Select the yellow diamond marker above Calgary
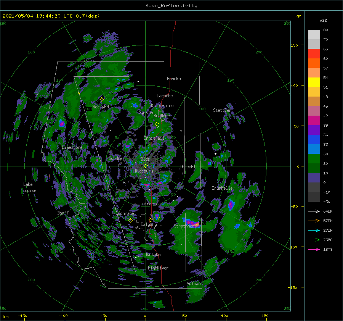The height and width of the screenshot is (321, 343). click(151, 220)
